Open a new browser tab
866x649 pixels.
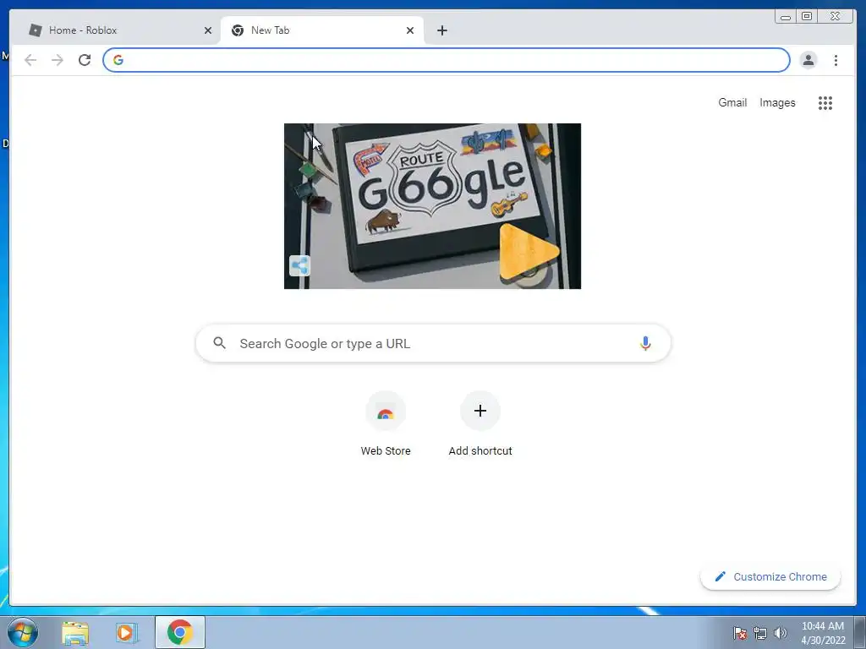441,30
